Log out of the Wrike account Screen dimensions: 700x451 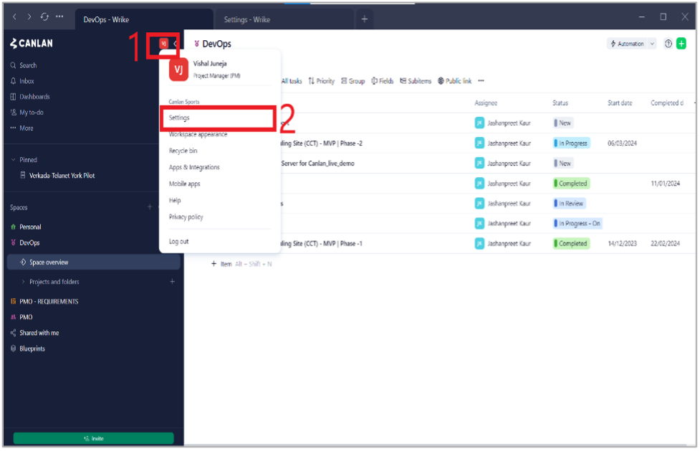[x=178, y=242]
